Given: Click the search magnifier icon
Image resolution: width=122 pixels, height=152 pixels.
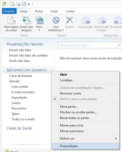Looking at the screenshot, I should pos(119,45).
